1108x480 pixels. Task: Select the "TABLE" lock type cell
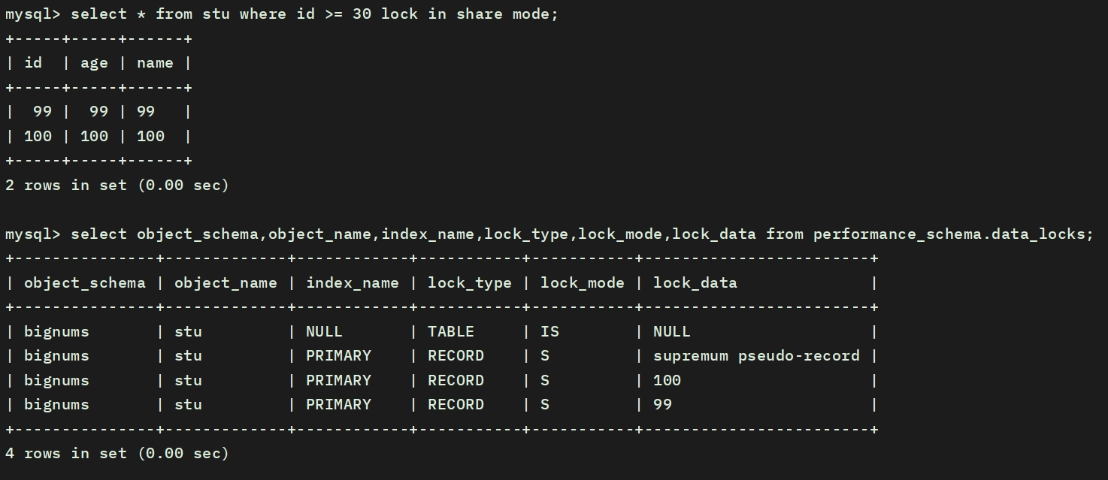(451, 331)
